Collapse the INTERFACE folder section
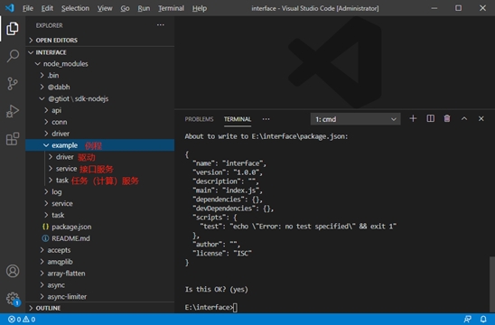The image size is (495, 325). [99, 52]
